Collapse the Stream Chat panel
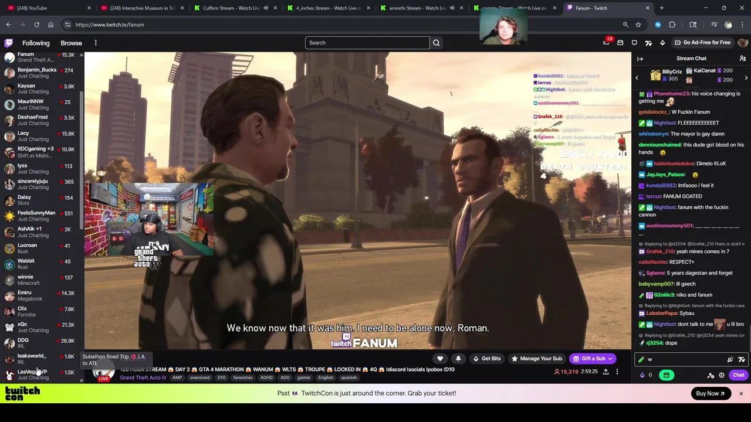This screenshot has height=422, width=751. pos(640,59)
